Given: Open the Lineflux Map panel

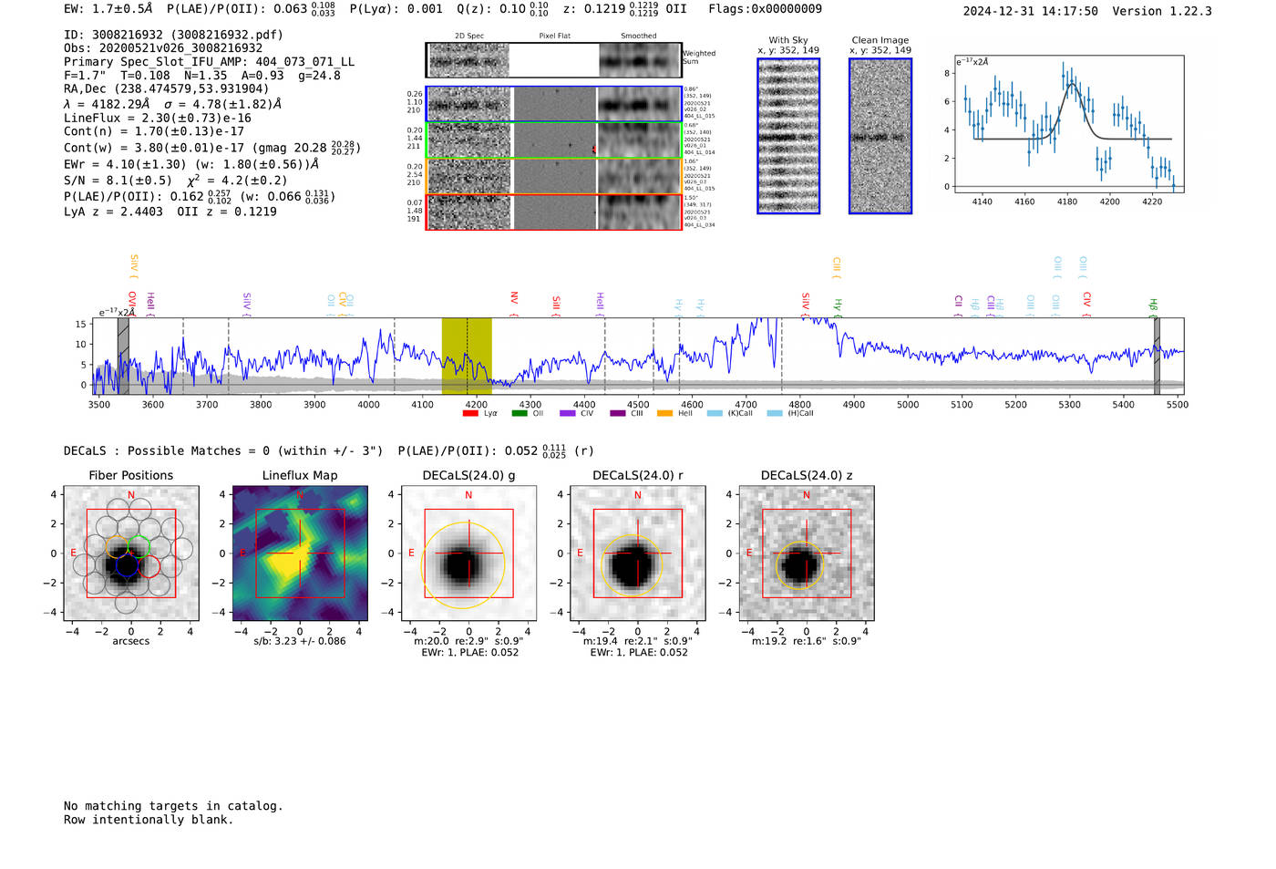Looking at the screenshot, I should point(300,553).
